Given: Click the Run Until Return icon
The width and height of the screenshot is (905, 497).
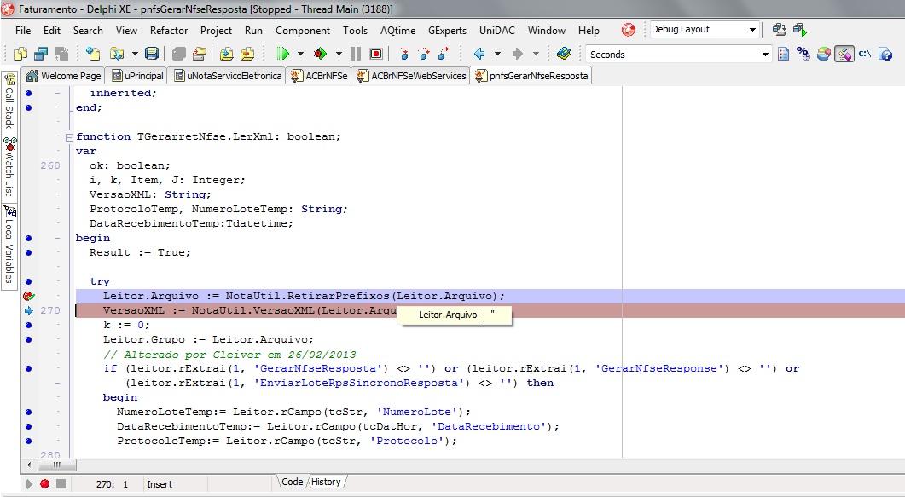Looking at the screenshot, I should point(444,54).
